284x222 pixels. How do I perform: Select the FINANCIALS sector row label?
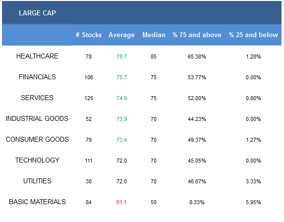[37, 77]
